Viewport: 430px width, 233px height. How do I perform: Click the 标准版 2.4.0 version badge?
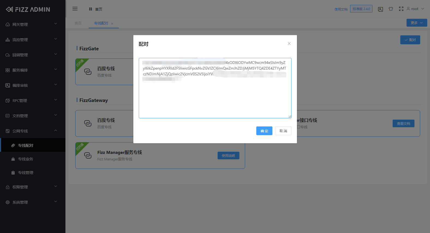tap(361, 9)
